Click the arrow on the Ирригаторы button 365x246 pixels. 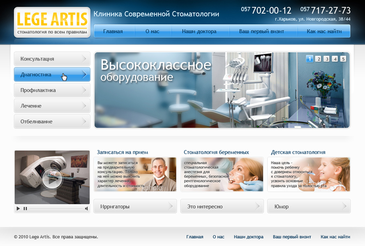tap(171, 206)
